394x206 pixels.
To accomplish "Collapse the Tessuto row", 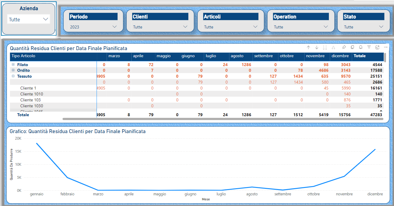I will [13, 76].
